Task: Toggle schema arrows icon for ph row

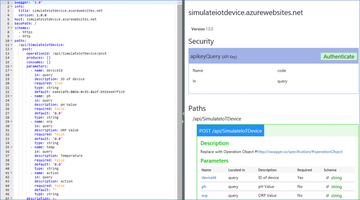Action: (x=327, y=186)
